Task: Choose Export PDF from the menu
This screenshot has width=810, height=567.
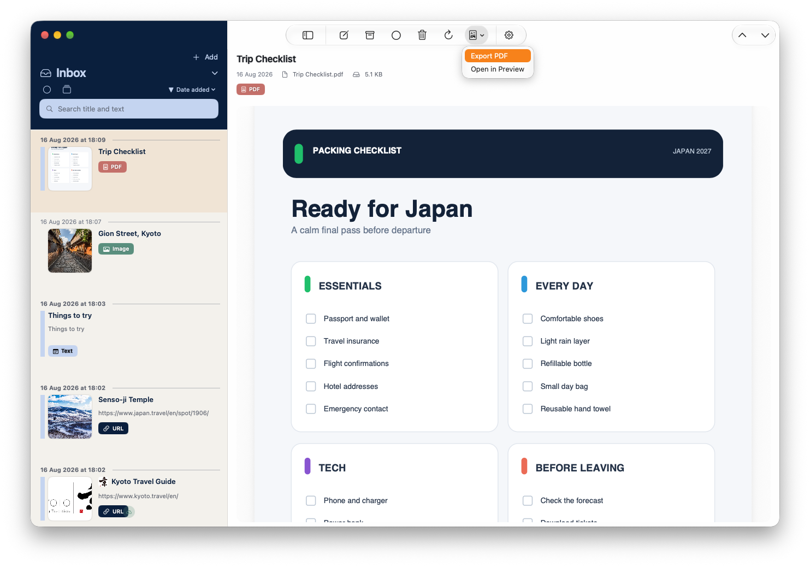Action: [498, 56]
